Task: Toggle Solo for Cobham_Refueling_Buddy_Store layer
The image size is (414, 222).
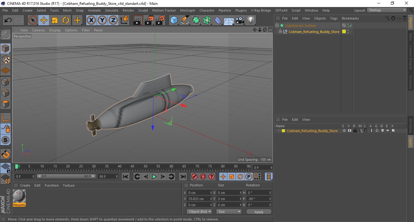Action: pyautogui.click(x=344, y=131)
